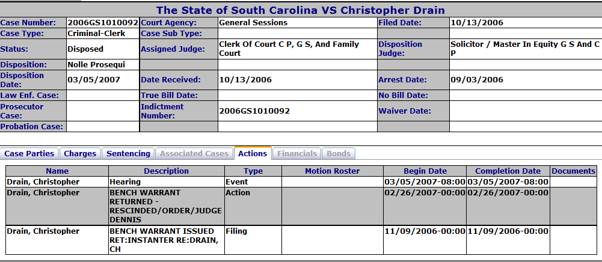Select the Sentencing tab
The width and height of the screenshot is (602, 262).
point(128,153)
